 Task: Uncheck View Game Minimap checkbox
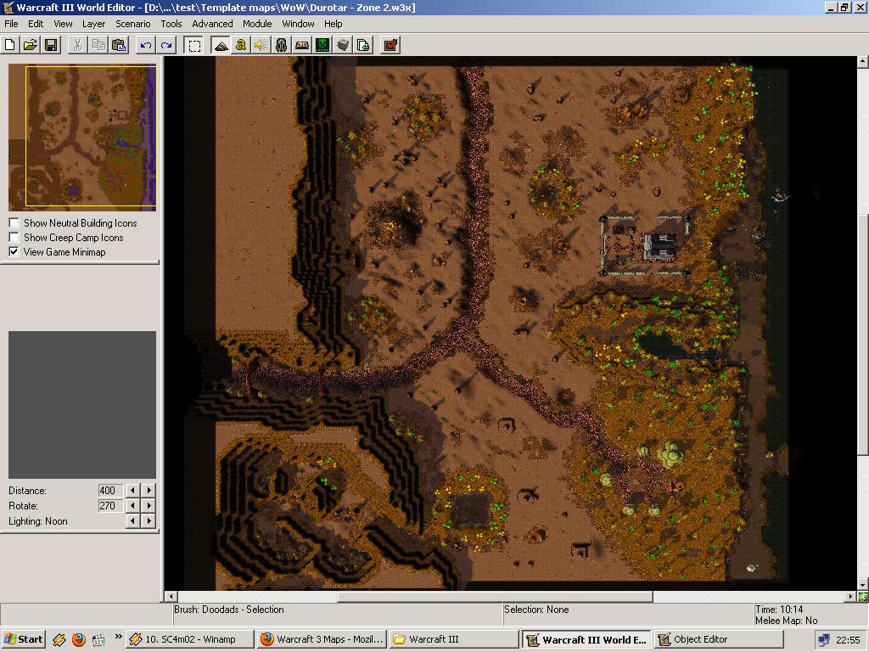14,251
